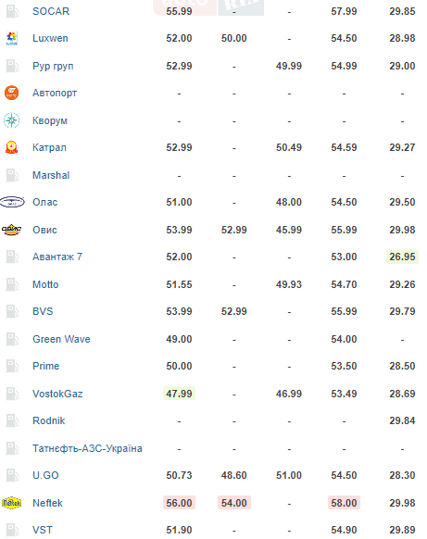Screen dimensions: 427x539
Task: Open the Green Wave station link
Action: [61, 339]
